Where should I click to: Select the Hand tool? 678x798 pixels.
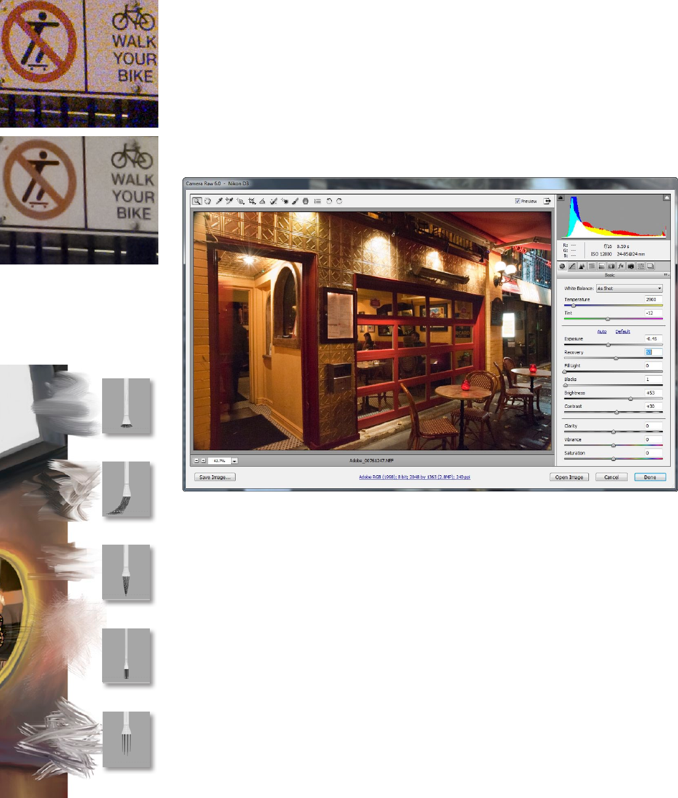tap(207, 202)
